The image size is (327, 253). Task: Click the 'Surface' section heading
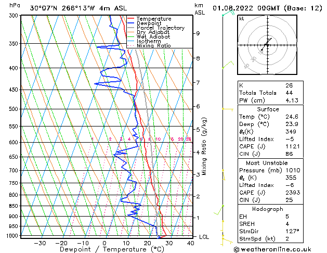[268, 109]
